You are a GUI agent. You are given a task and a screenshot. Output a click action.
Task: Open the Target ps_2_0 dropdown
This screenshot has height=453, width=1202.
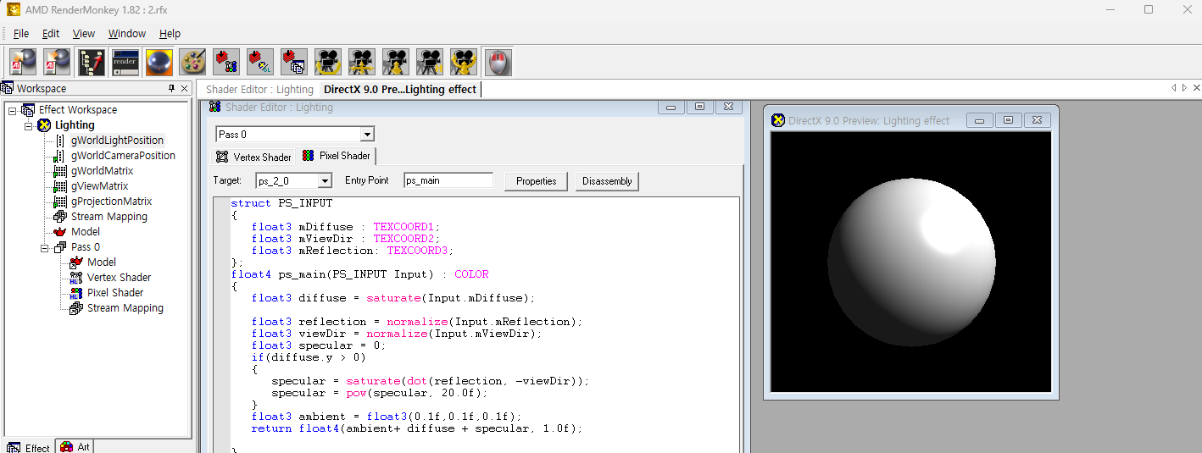pos(325,180)
